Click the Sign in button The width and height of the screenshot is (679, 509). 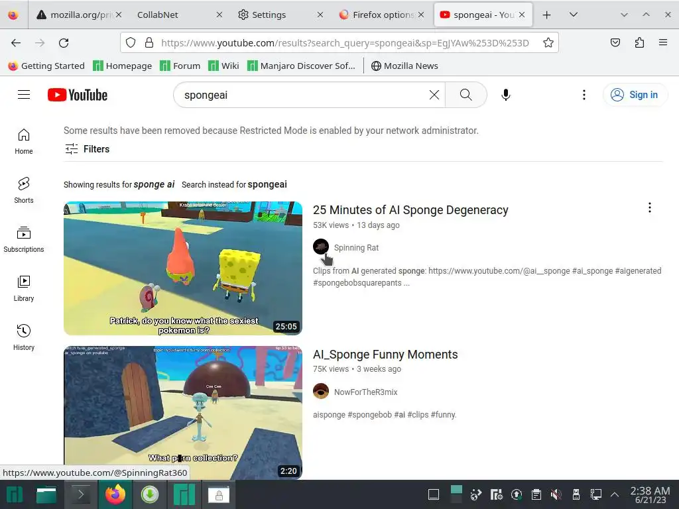click(x=635, y=95)
